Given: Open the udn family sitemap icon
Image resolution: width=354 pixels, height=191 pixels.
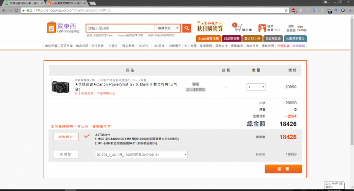Looking at the screenshot, I should click(291, 28).
